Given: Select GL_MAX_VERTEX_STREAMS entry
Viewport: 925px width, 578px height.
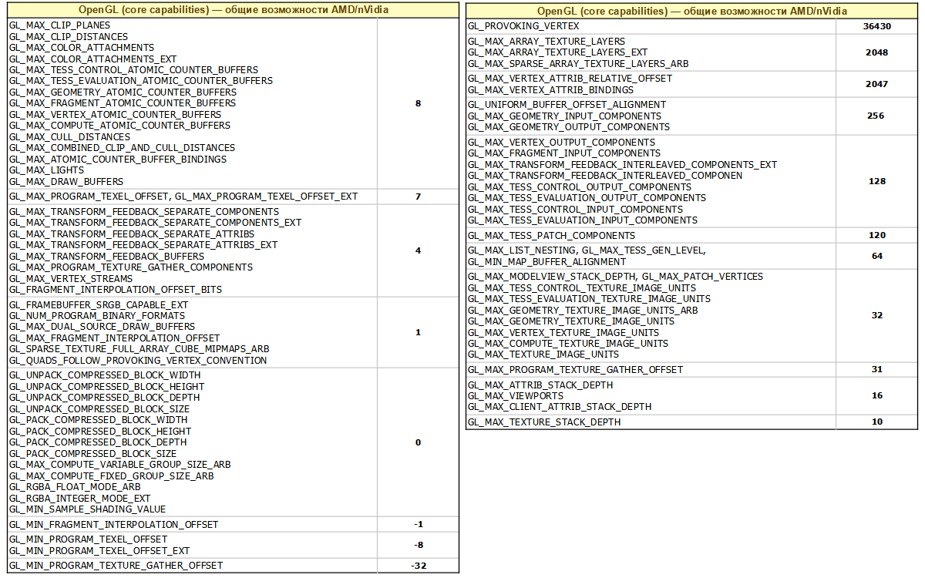Looking at the screenshot, I should 71,279.
